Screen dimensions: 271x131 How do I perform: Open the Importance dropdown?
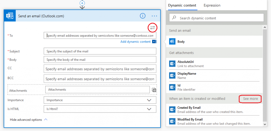click(100, 100)
